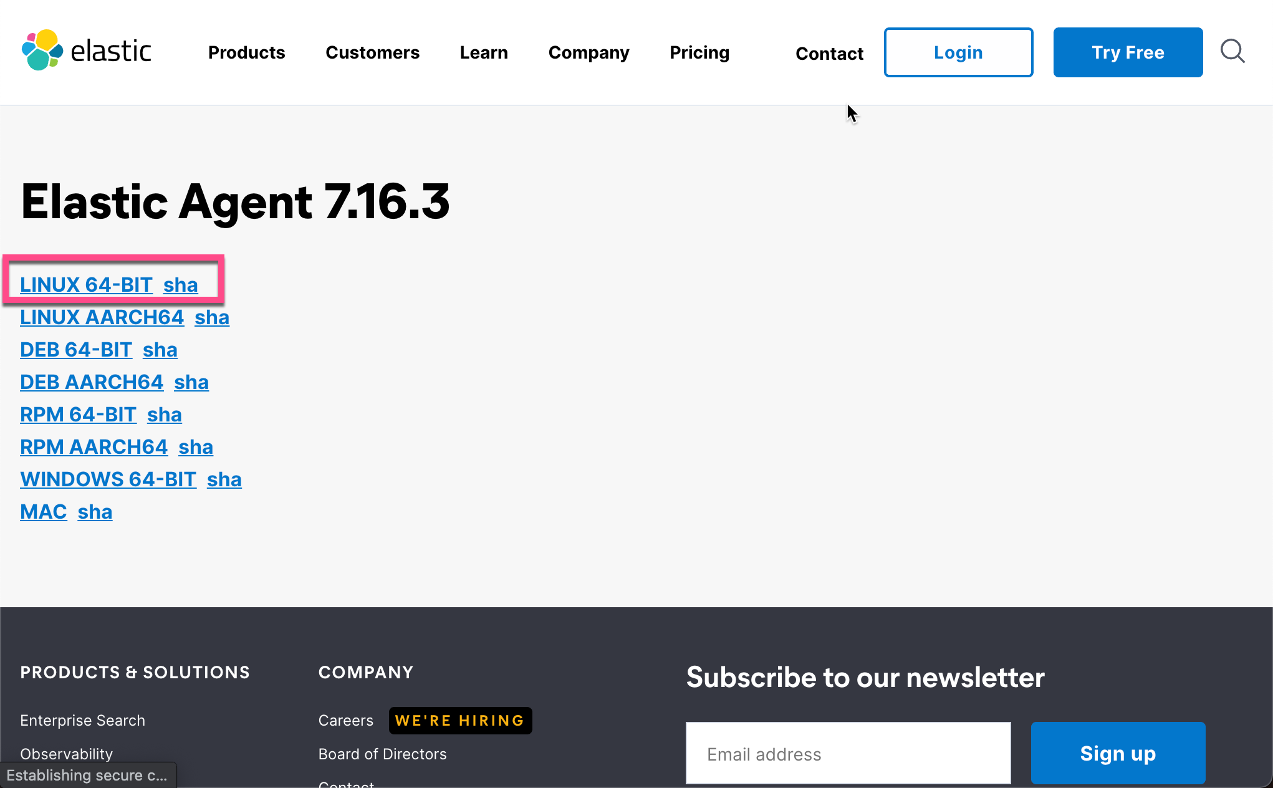Click the Login button
Viewport: 1273px width, 788px height.
pyautogui.click(x=958, y=52)
